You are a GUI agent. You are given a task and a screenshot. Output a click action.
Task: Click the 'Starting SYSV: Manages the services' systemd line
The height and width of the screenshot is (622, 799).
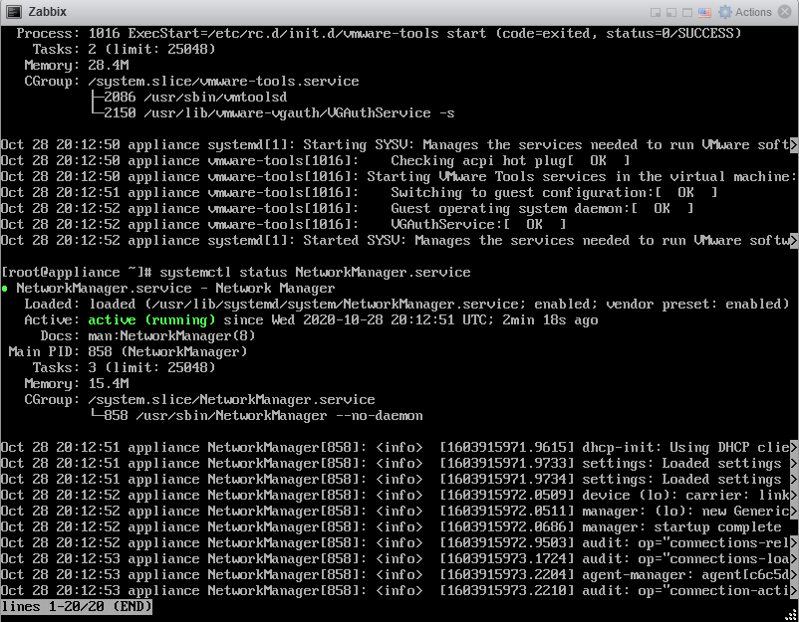399,145
